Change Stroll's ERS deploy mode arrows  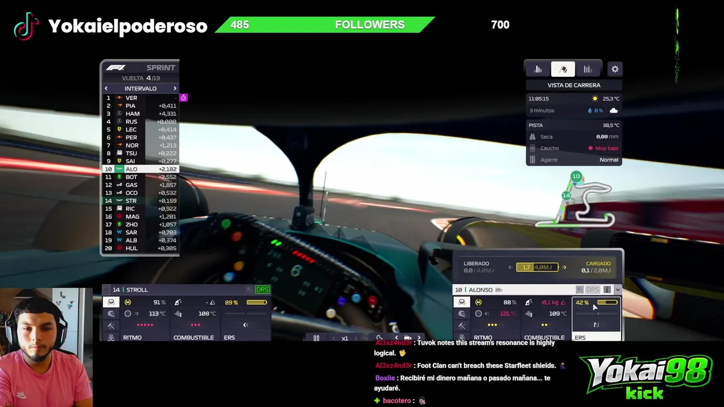(x=245, y=325)
